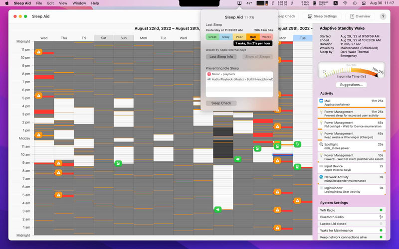Open Control Center in menu bar
This screenshot has width=399, height=249.
364,3
